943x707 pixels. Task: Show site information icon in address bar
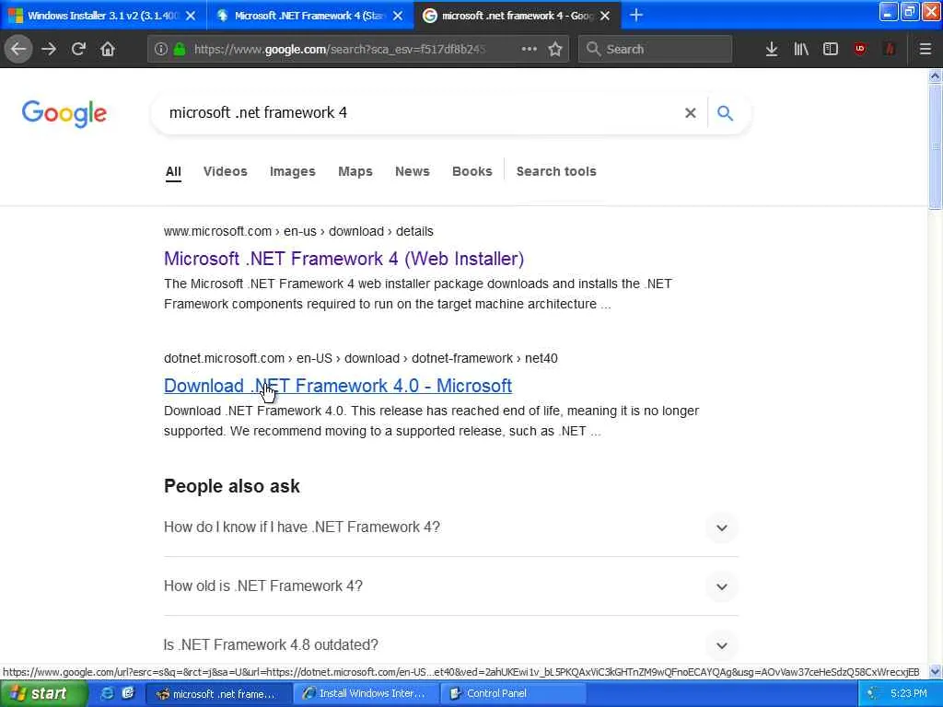click(x=160, y=50)
